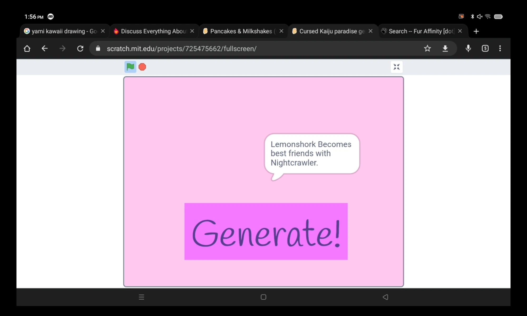Screen dimensions: 527x316
Task: Tap the download arrow icon
Action: coord(445,48)
